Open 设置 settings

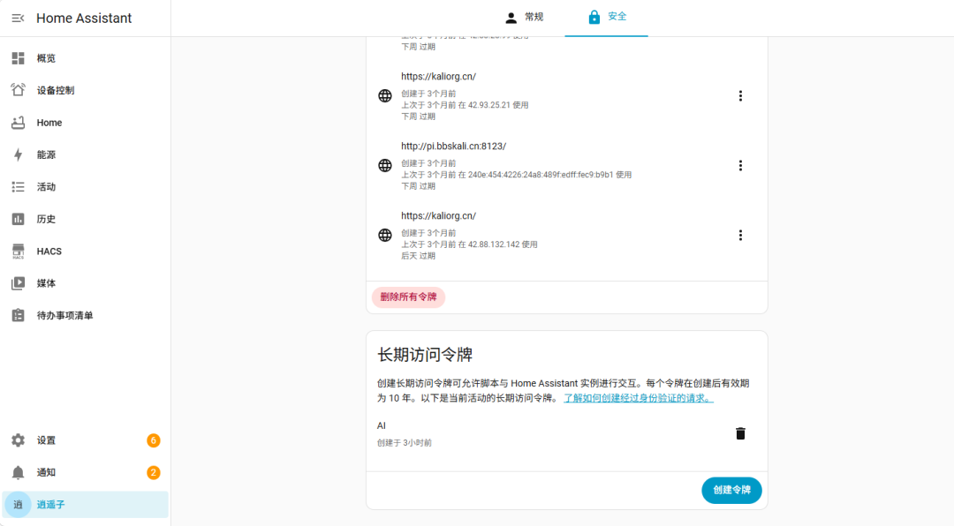click(x=85, y=440)
